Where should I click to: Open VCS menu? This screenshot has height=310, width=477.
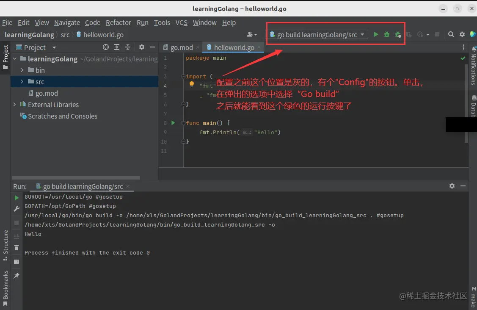[x=181, y=22]
